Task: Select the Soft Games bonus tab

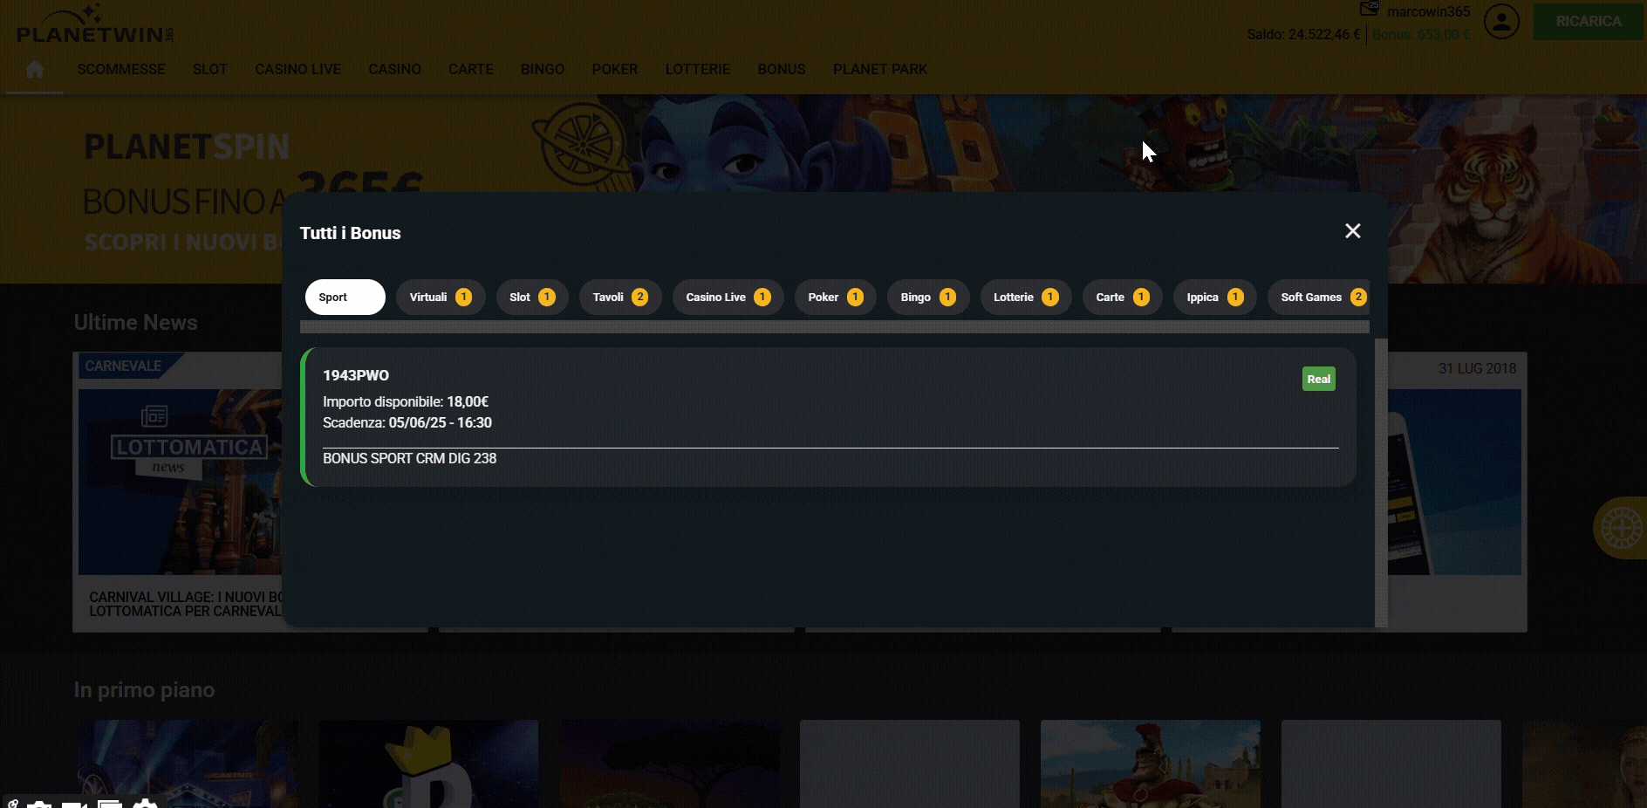Action: (1319, 297)
